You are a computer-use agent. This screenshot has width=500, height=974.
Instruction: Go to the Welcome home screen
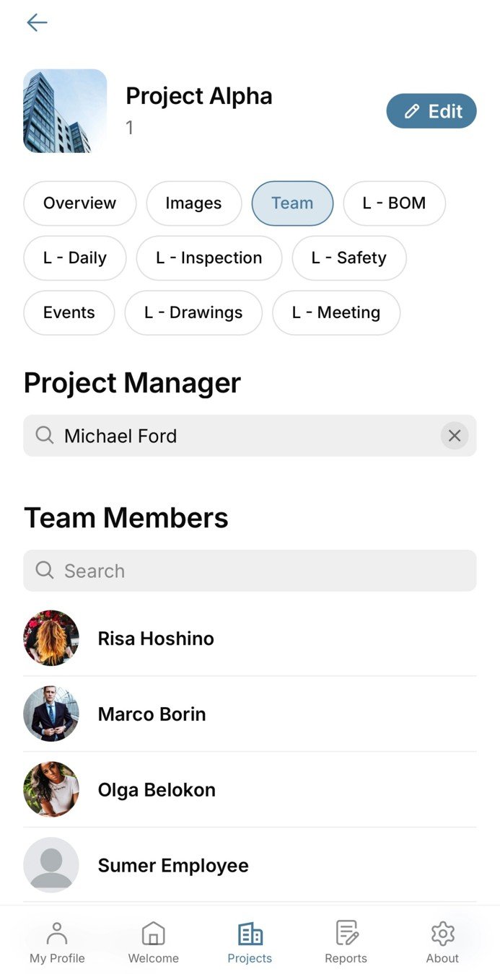pyautogui.click(x=153, y=942)
